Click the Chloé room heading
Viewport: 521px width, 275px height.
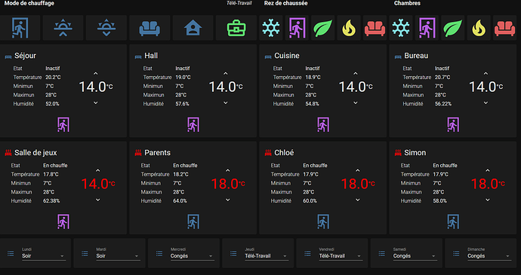284,153
